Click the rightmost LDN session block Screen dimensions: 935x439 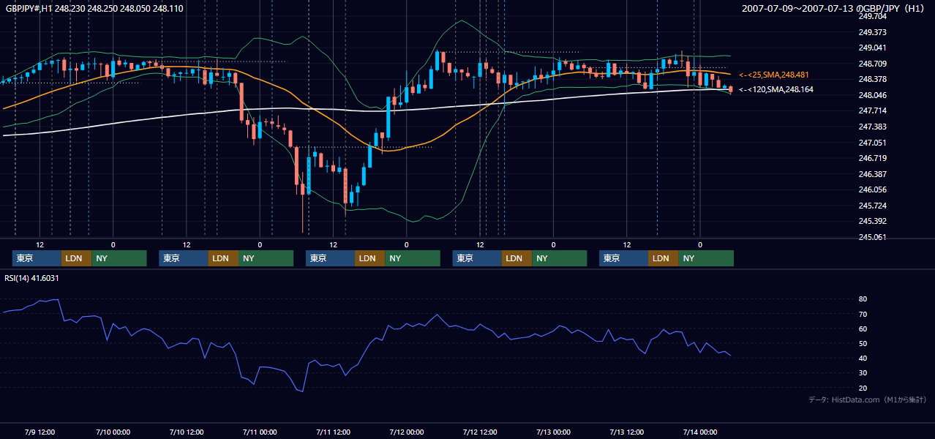tap(663, 258)
